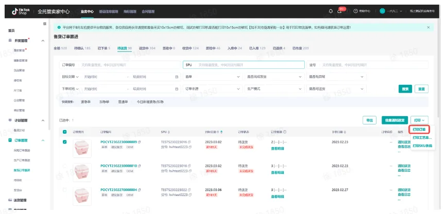Sort by 目标交期 column arrows
The width and height of the screenshot is (446, 214).
pyautogui.click(x=221, y=132)
